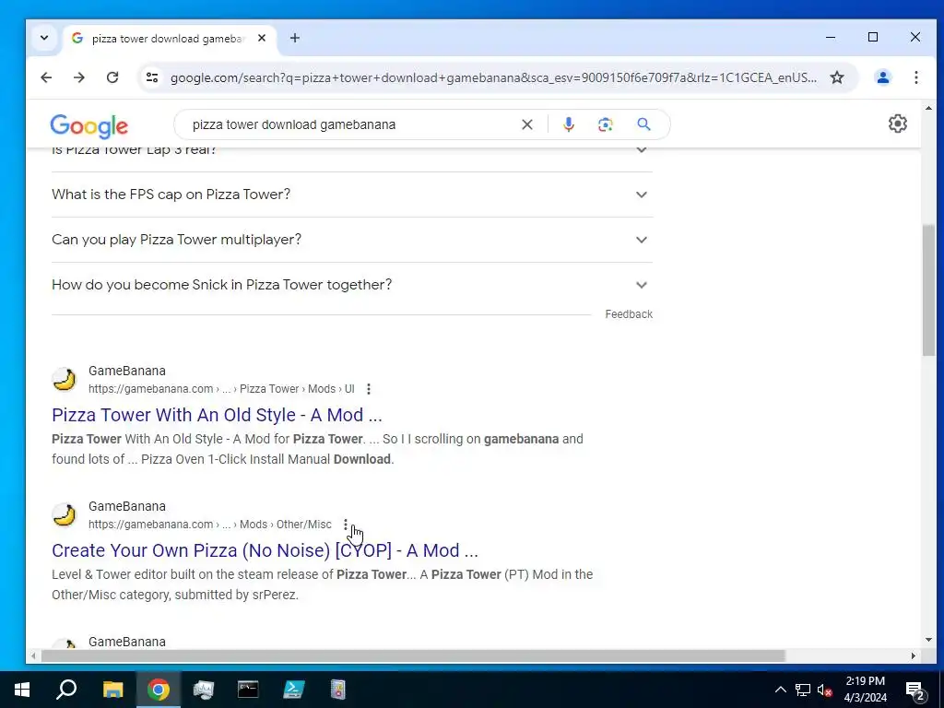Click the Google logo

[x=89, y=125]
